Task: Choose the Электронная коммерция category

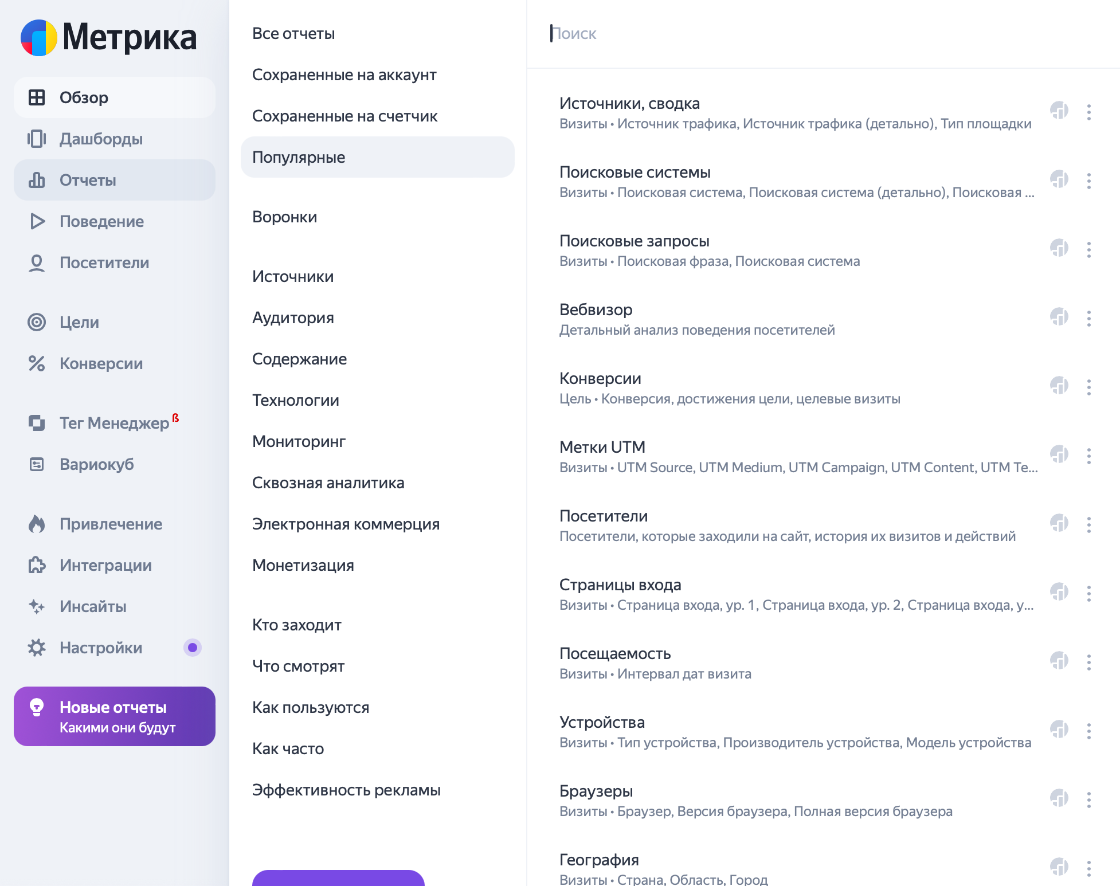Action: point(346,524)
